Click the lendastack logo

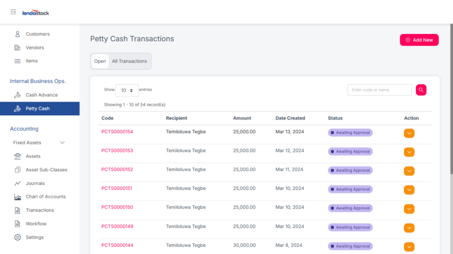(x=36, y=13)
